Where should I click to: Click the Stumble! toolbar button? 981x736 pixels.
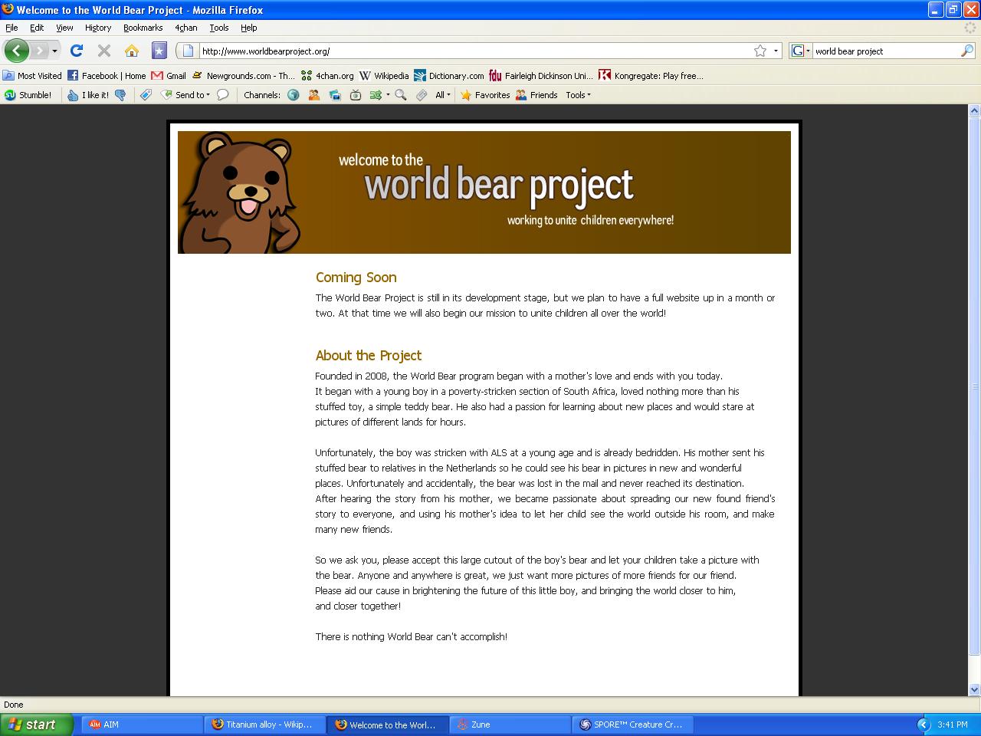pyautogui.click(x=28, y=95)
